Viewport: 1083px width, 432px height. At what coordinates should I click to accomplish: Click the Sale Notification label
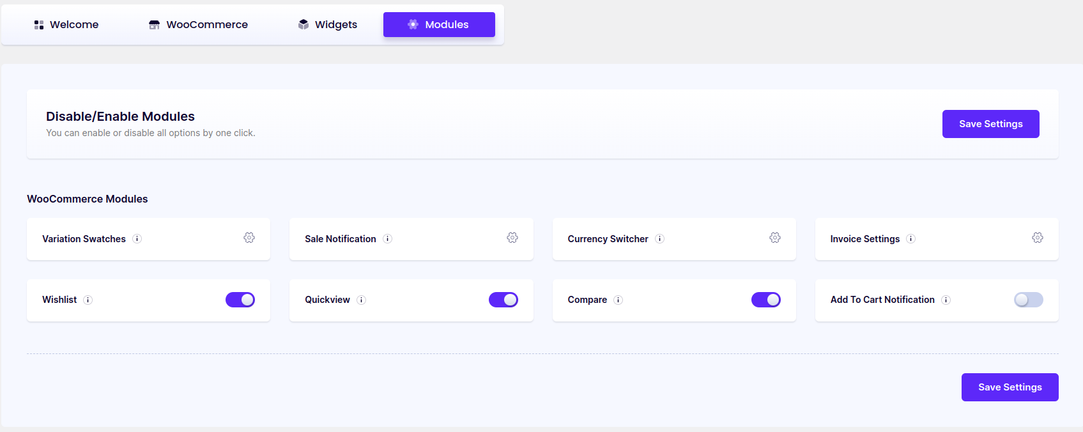point(341,239)
